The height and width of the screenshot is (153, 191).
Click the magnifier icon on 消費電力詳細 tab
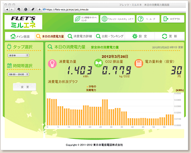(x=70, y=36)
